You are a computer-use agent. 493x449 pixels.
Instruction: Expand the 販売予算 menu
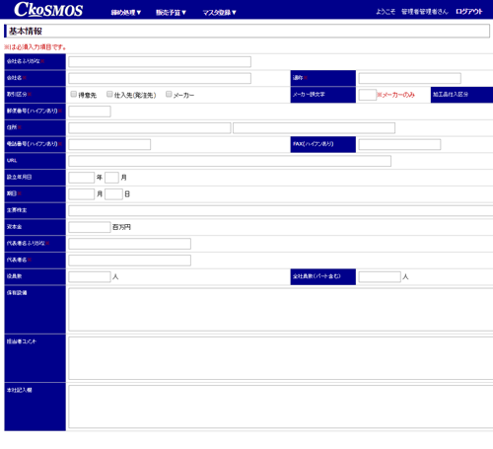point(171,13)
